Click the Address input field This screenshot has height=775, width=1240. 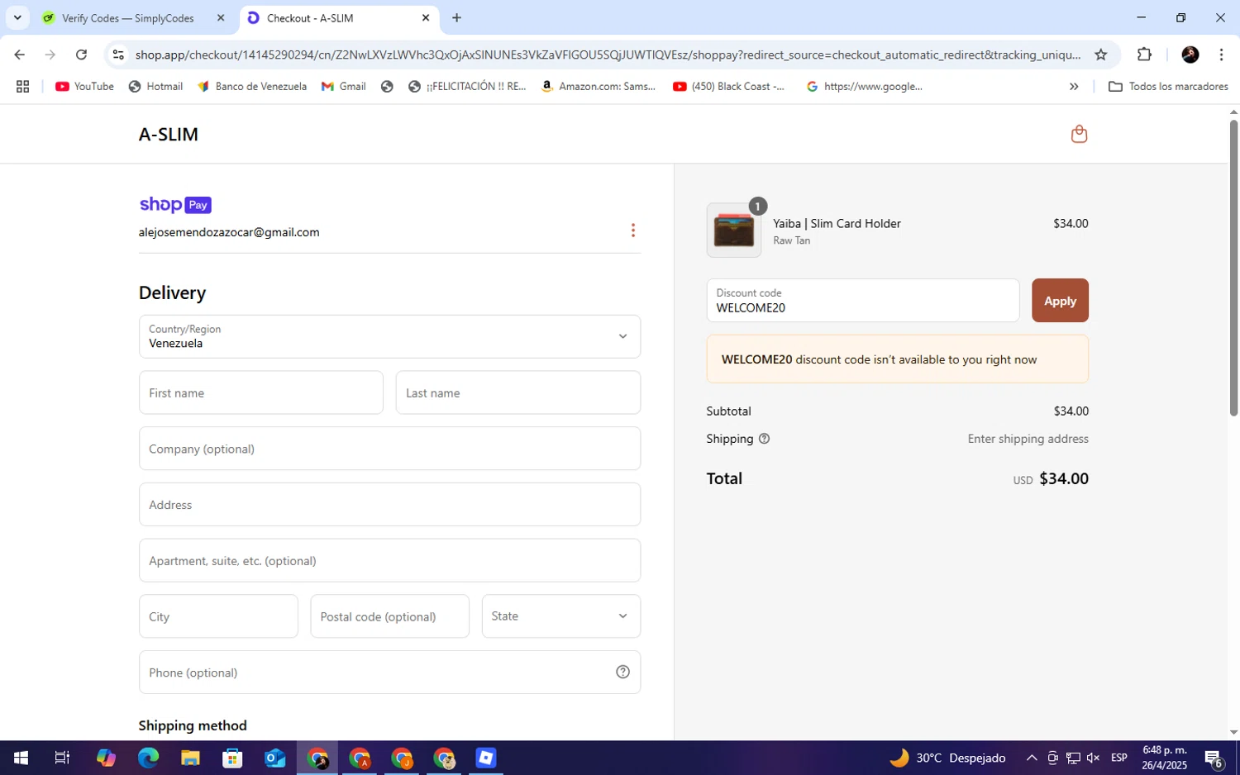coord(389,505)
